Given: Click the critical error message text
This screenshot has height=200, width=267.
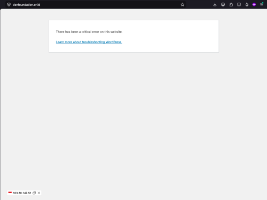Looking at the screenshot, I should 89,32.
